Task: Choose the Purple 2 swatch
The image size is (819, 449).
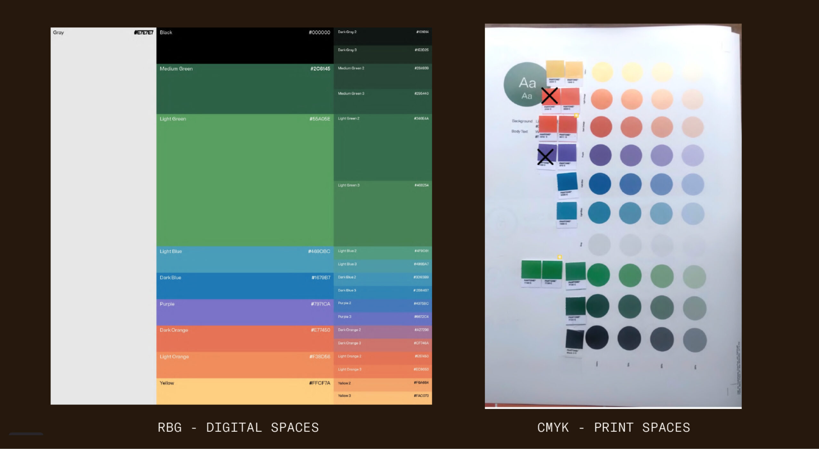Action: pos(383,306)
